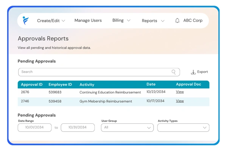The height and width of the screenshot is (151, 227).
Task: View approval doc for approval 2676
Action: [180, 92]
